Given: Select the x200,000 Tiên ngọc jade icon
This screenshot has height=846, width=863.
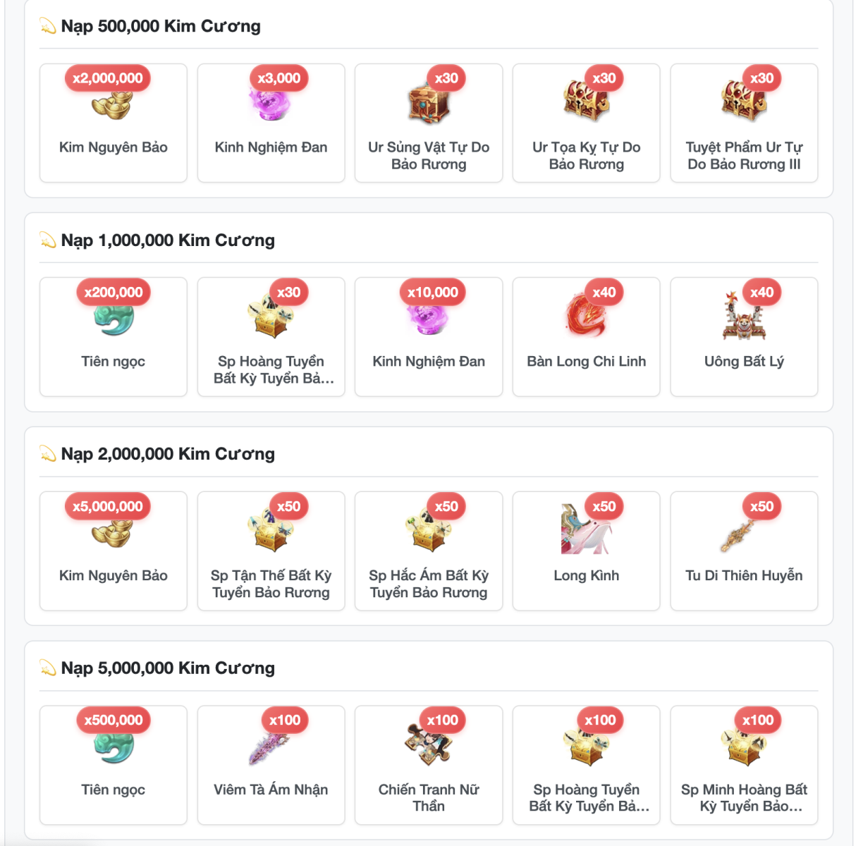Looking at the screenshot, I should click(x=113, y=318).
